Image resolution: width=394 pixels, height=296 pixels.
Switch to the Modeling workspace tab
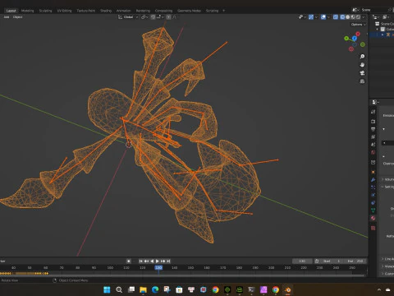27,11
